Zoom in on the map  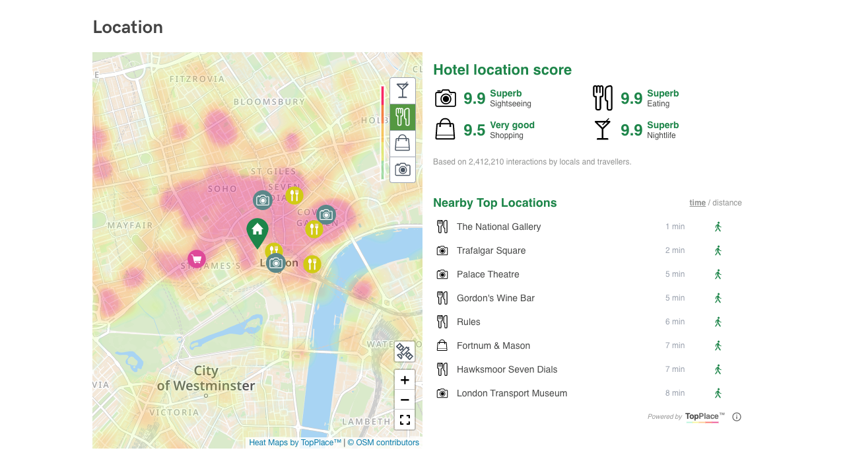click(405, 380)
